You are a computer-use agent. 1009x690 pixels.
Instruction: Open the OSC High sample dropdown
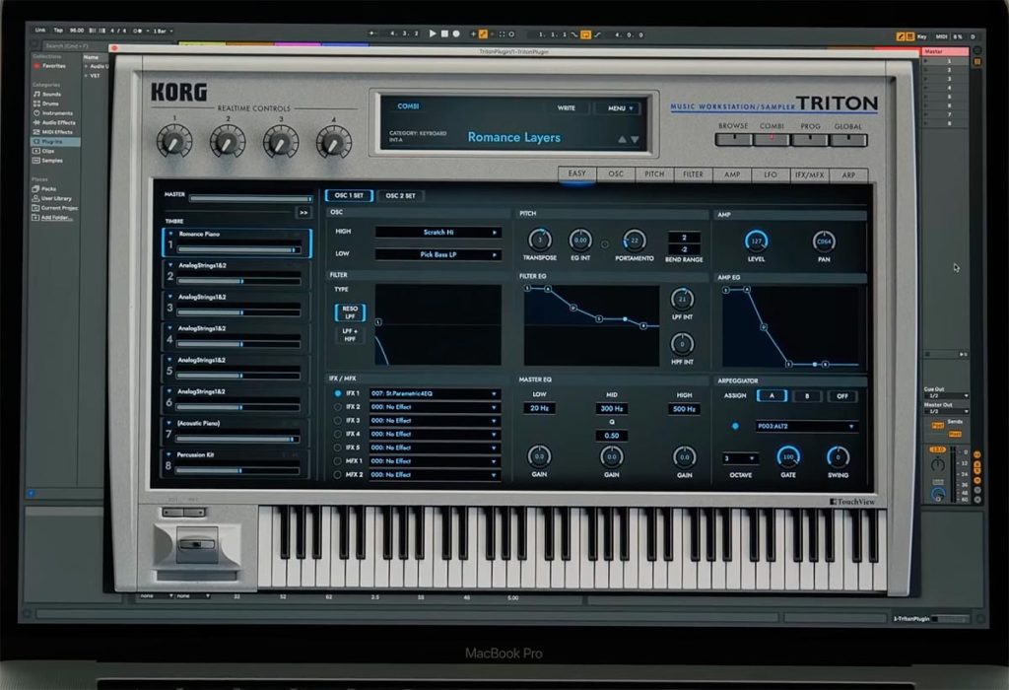(438, 233)
